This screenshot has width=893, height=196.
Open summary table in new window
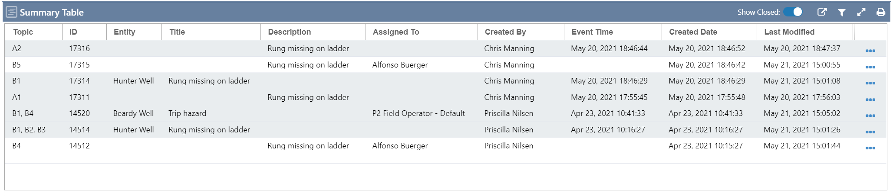point(822,12)
